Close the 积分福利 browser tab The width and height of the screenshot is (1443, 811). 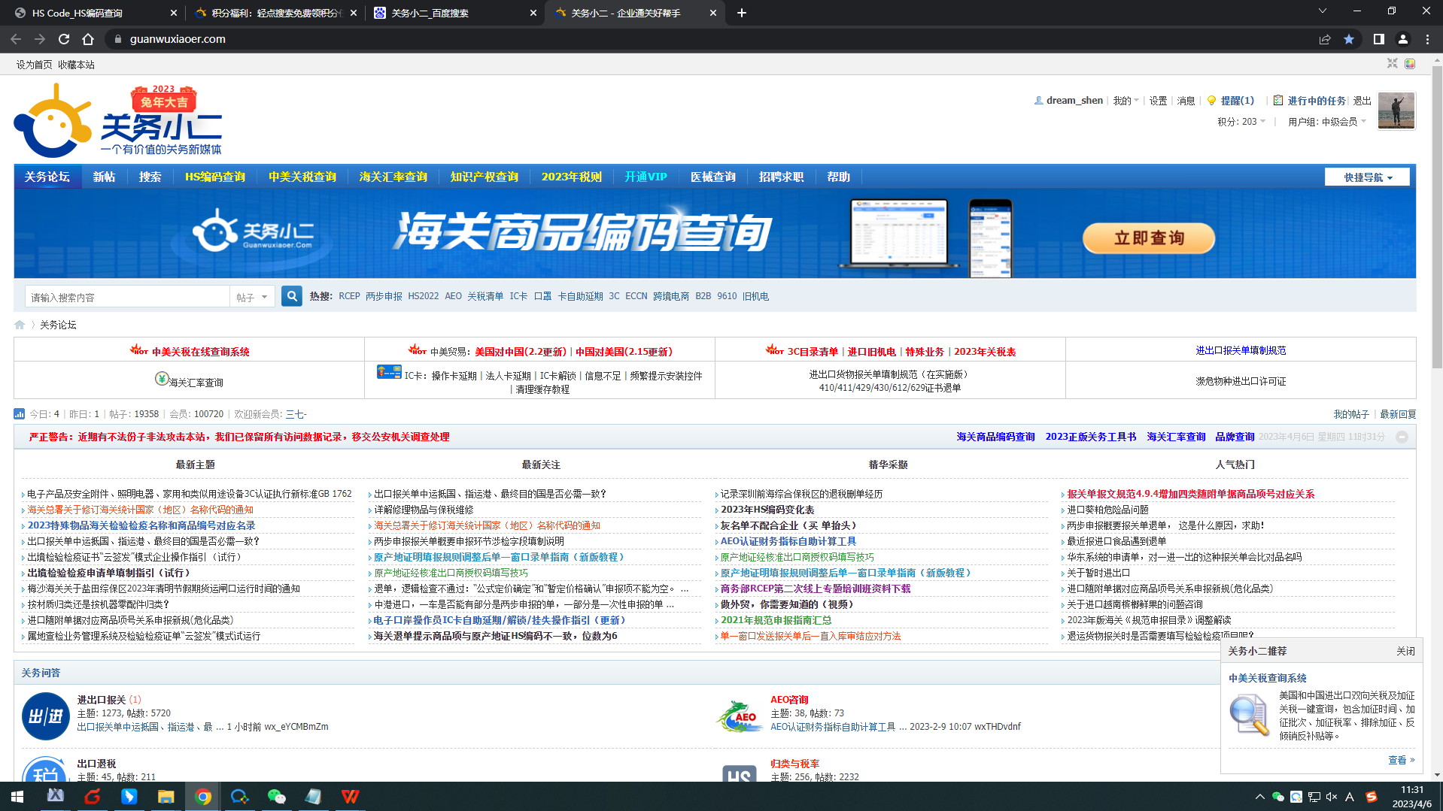click(x=354, y=13)
